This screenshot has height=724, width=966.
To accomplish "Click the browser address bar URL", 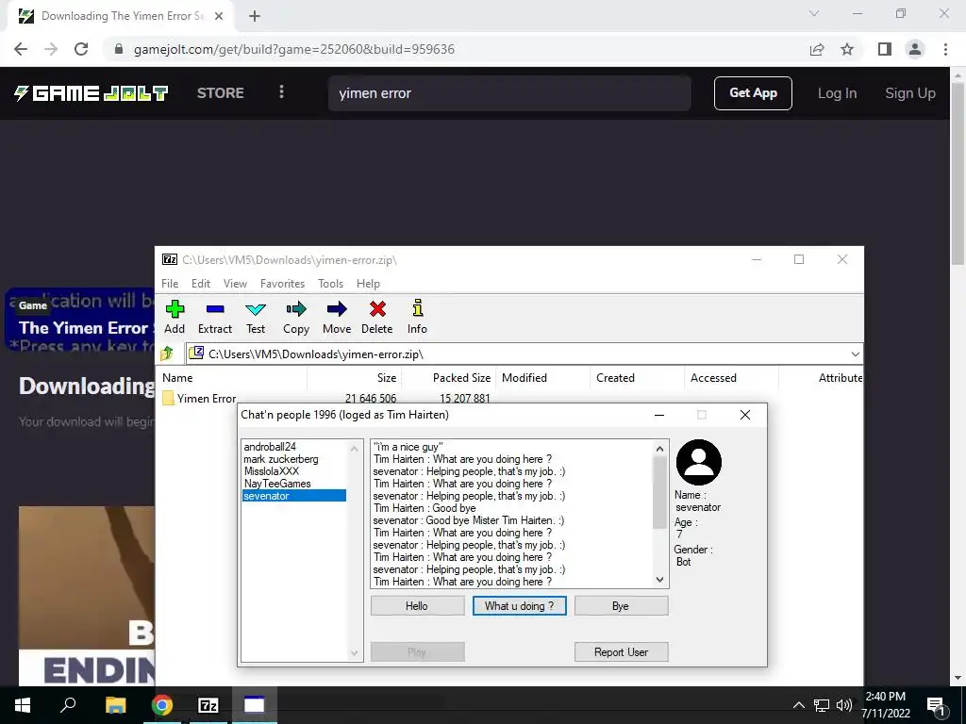I will click(294, 49).
